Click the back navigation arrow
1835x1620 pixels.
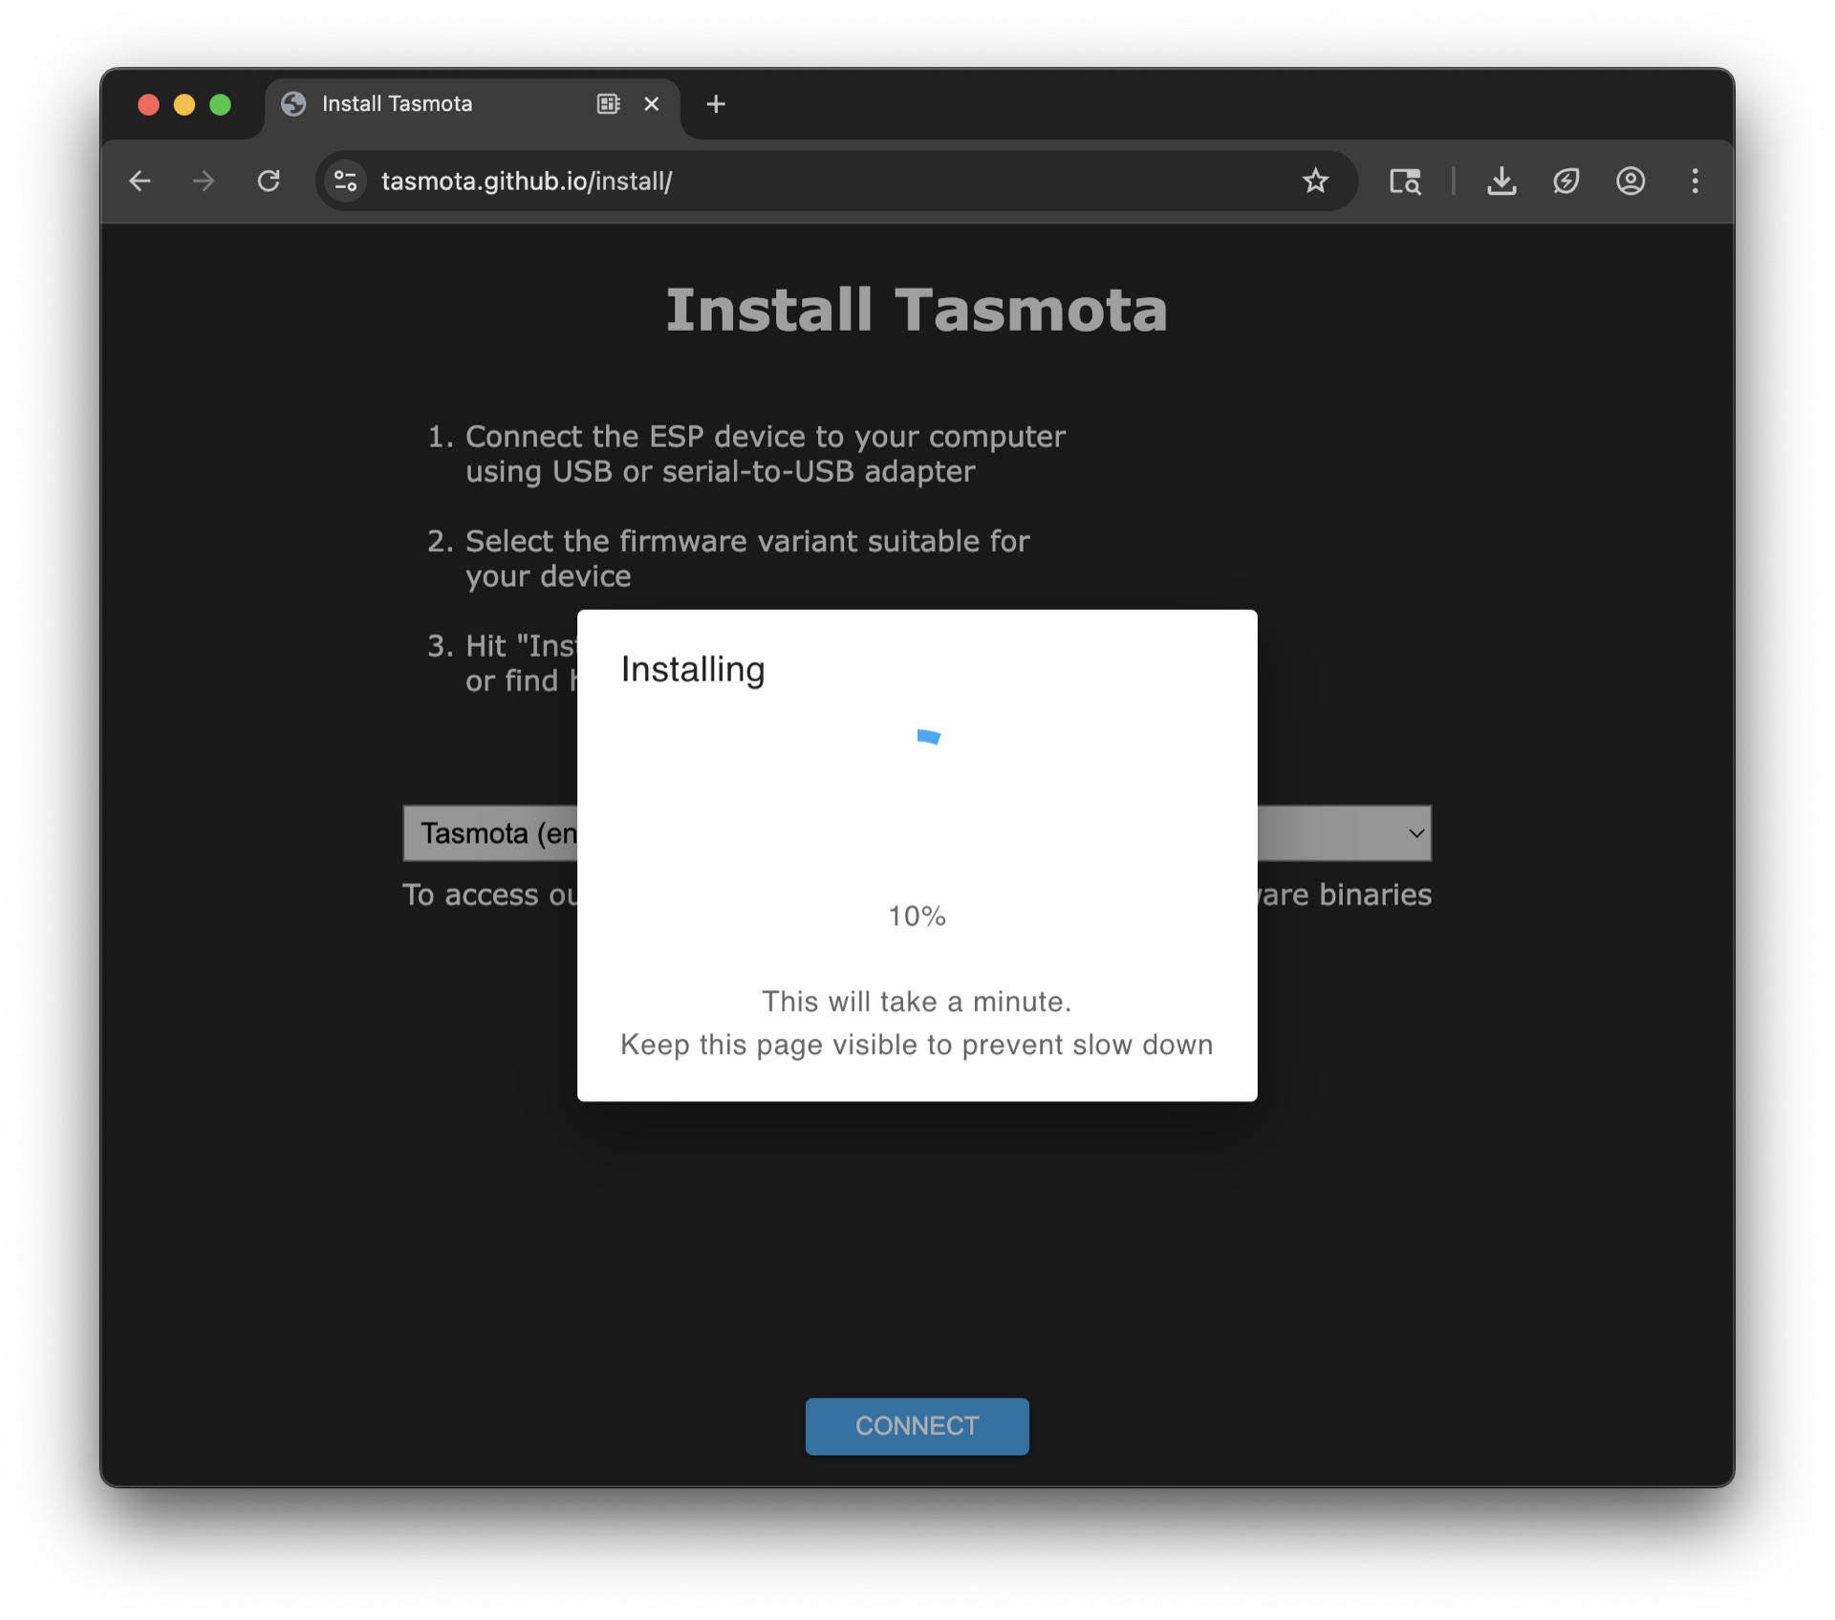(140, 181)
